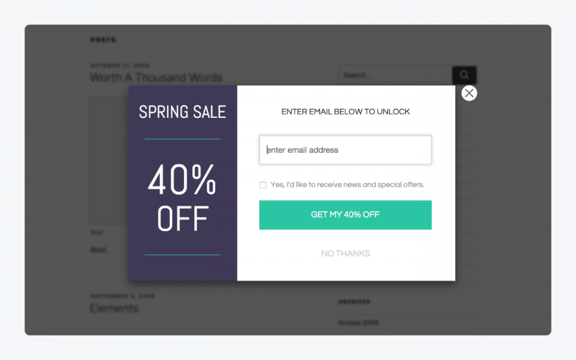
Task: Click the ENTER EMAIL BELOW TO UNLOCK heading
Action: pyautogui.click(x=345, y=112)
